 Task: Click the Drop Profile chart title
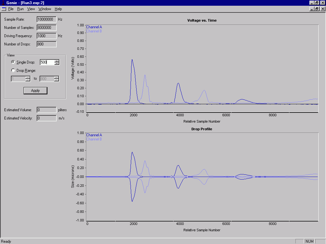(202, 129)
